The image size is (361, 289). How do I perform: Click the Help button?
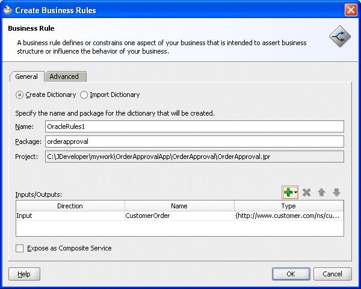pyautogui.click(x=24, y=274)
